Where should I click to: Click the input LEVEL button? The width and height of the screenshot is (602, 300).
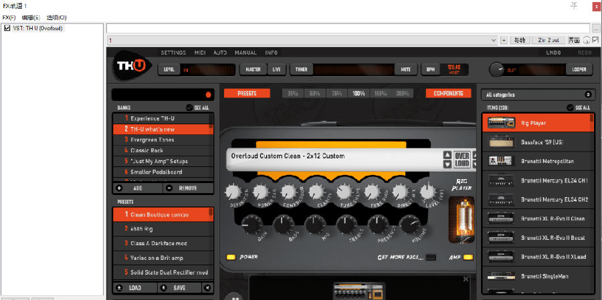[x=169, y=69]
